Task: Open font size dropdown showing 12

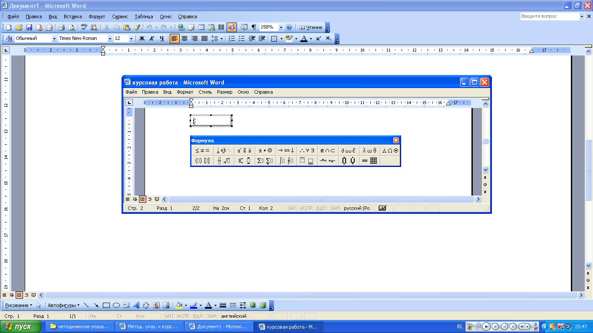Action: pyautogui.click(x=132, y=39)
